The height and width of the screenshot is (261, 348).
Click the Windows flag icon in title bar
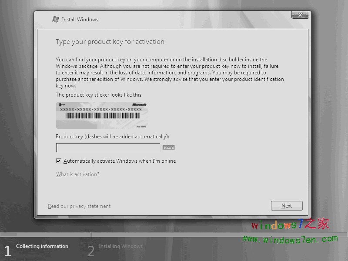point(56,19)
